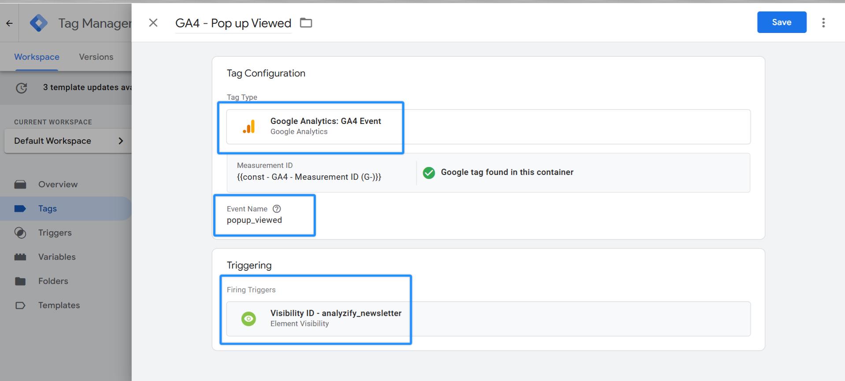This screenshot has width=845, height=381.
Task: Click the Firing Triggers label
Action: pos(251,290)
